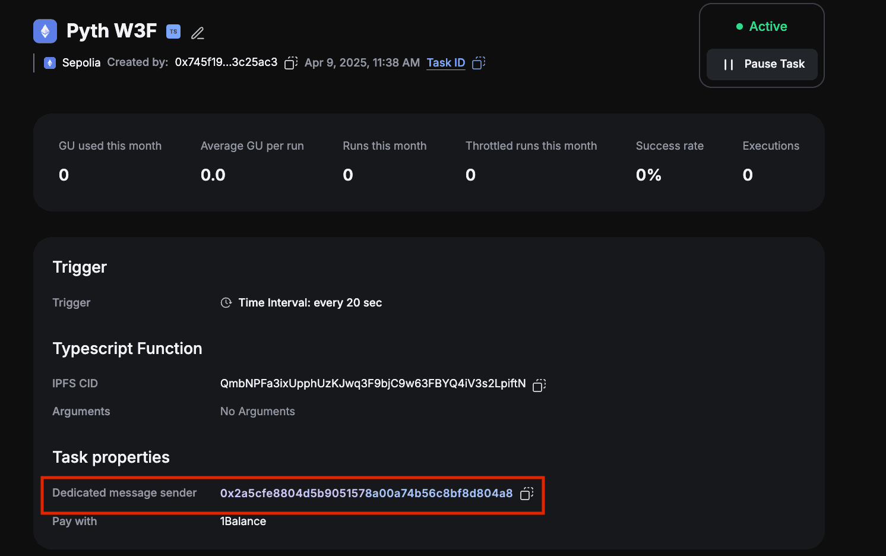Image resolution: width=886 pixels, height=556 pixels.
Task: Click the small Sepolia network icon
Action: (50, 63)
